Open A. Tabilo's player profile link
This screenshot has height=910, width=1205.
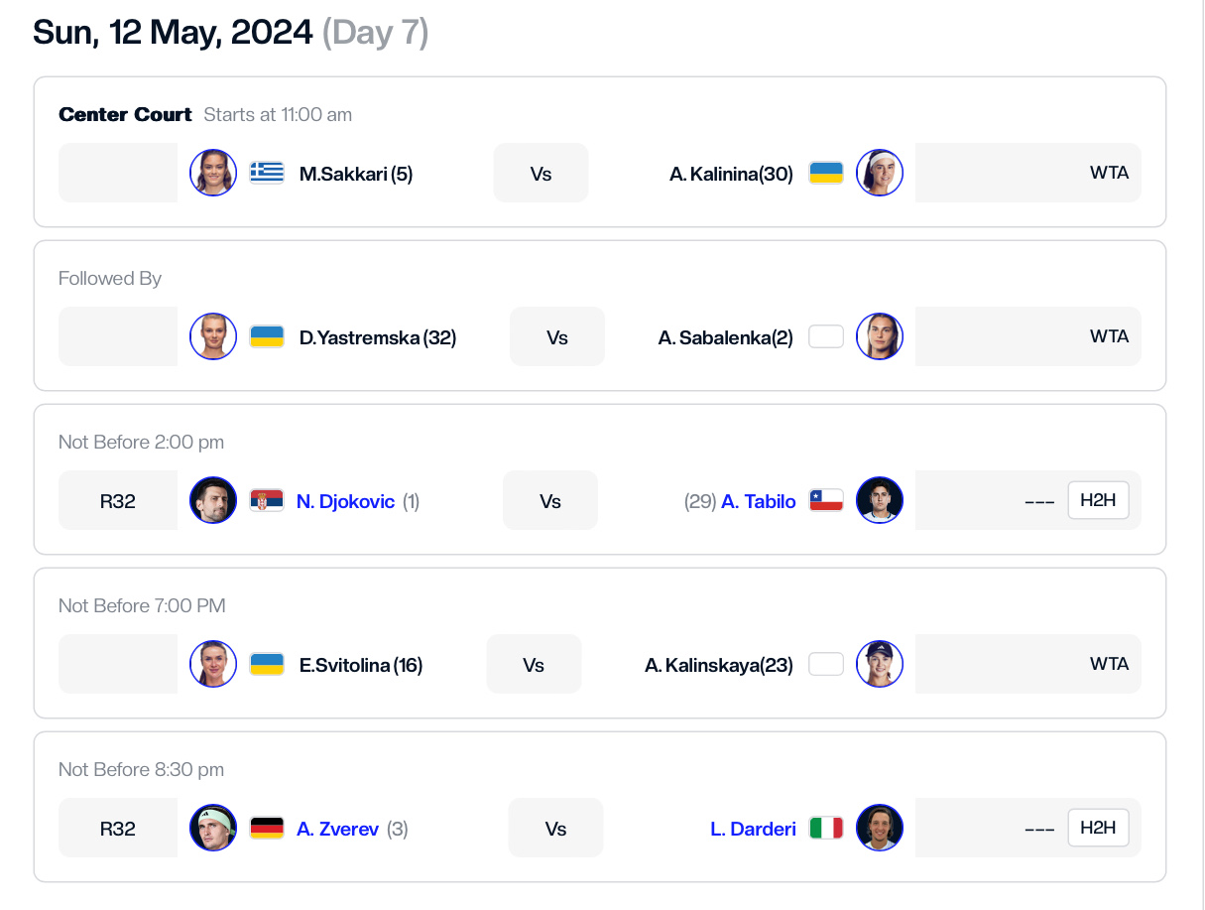point(759,501)
